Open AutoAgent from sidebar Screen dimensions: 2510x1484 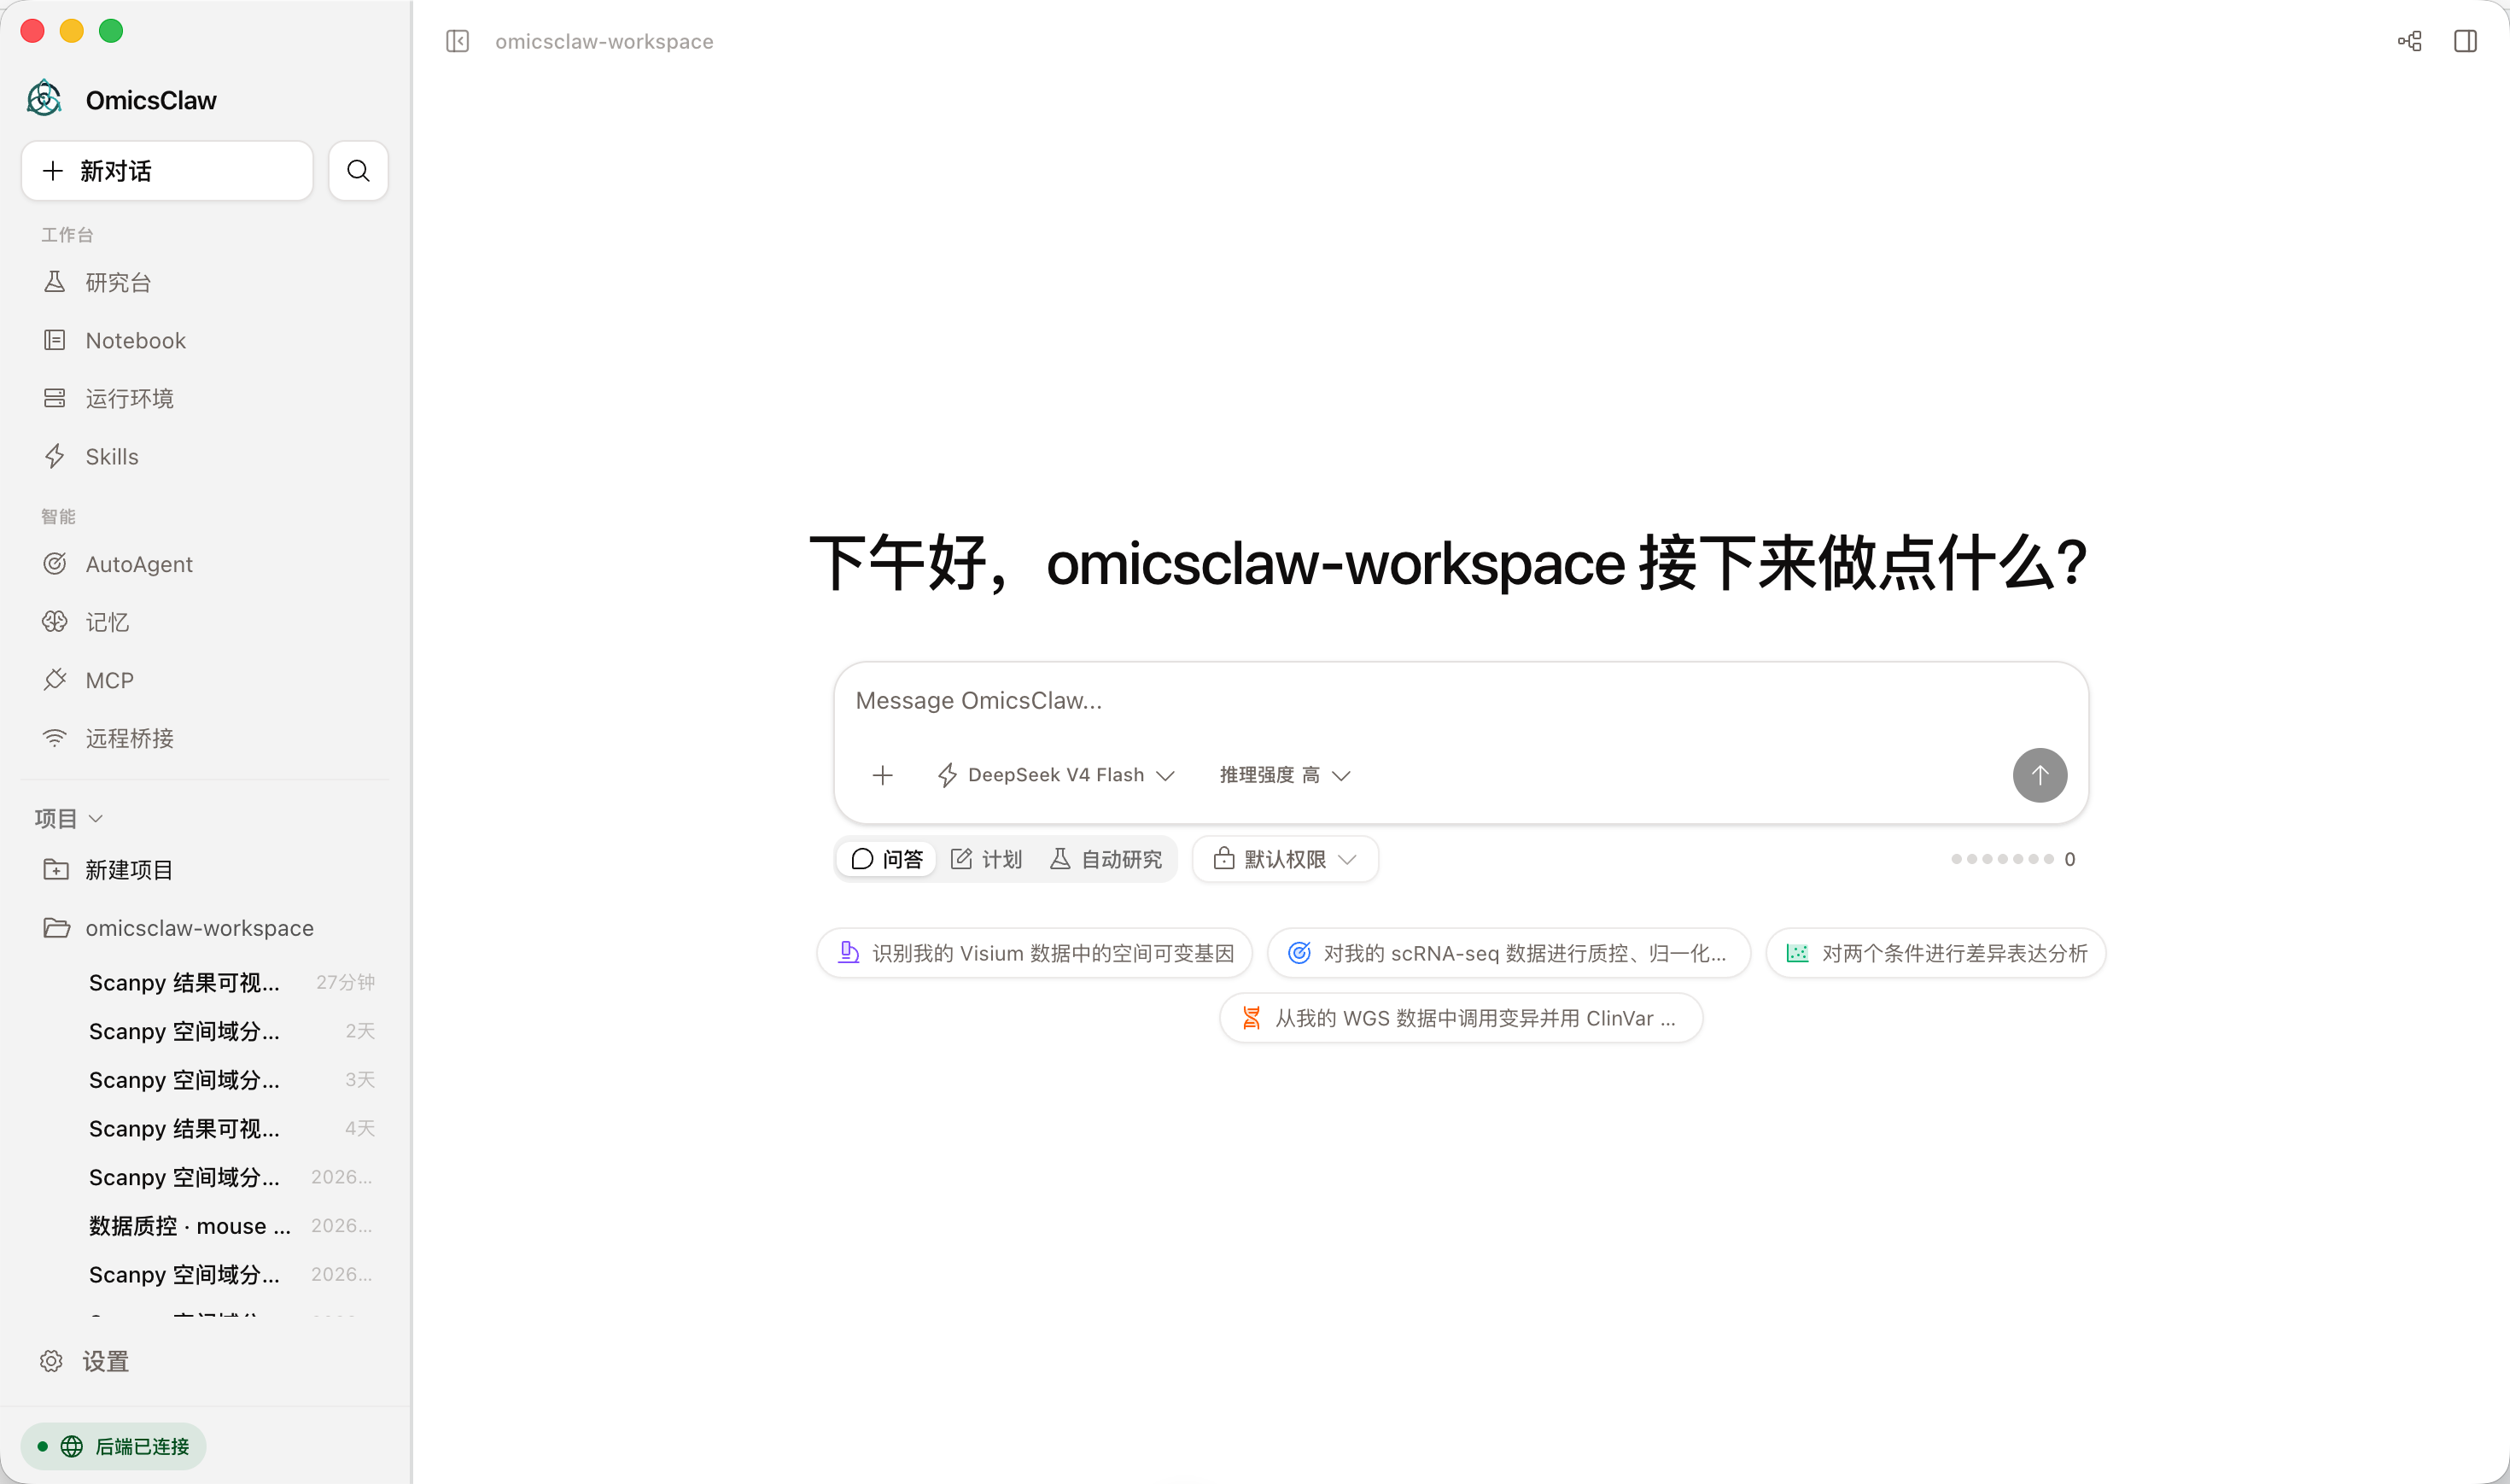tap(205, 565)
